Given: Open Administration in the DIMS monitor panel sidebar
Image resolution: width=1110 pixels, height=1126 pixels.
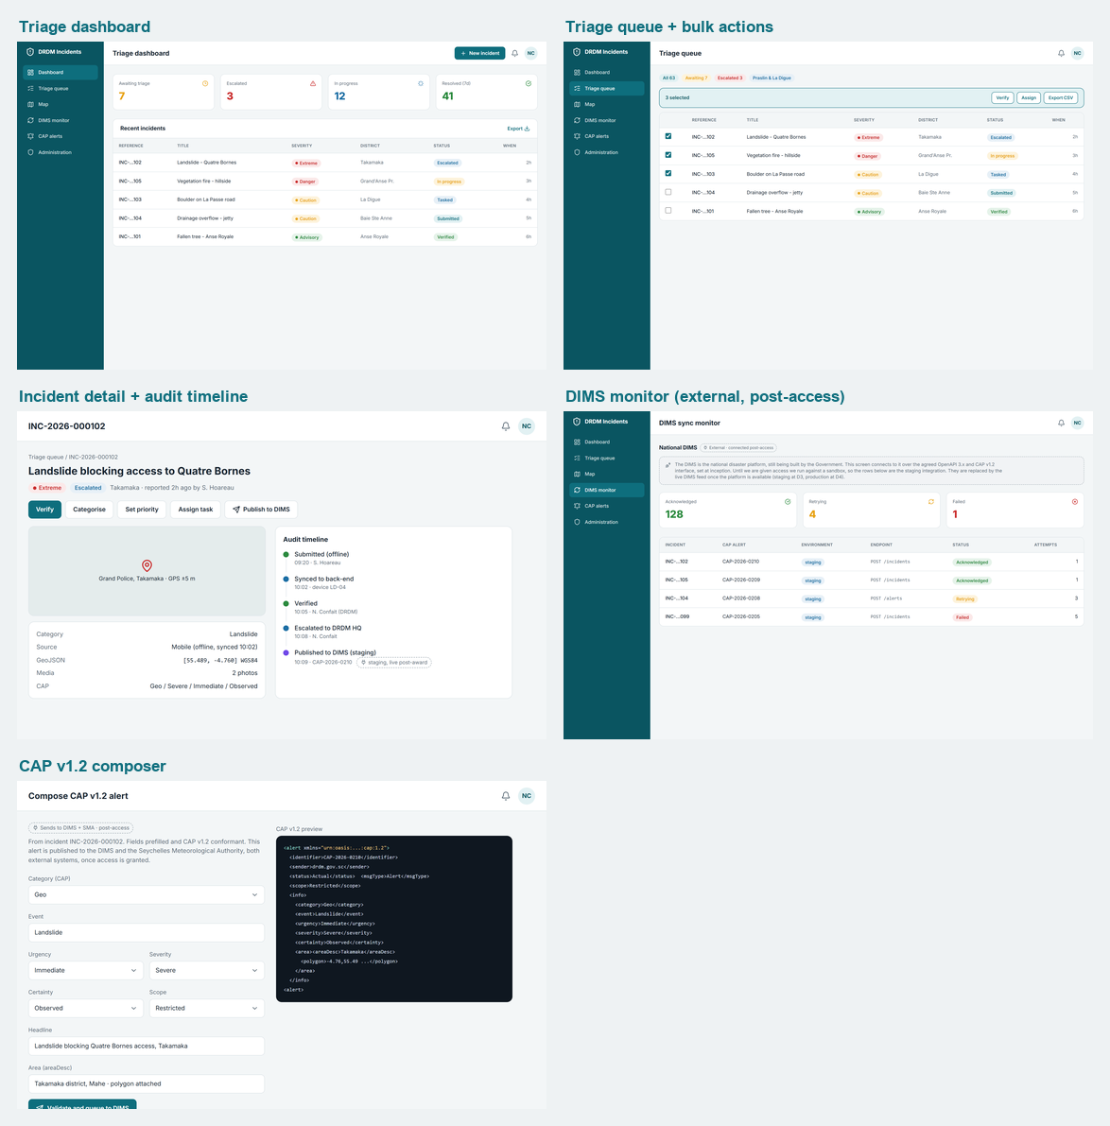Looking at the screenshot, I should click(x=607, y=522).
